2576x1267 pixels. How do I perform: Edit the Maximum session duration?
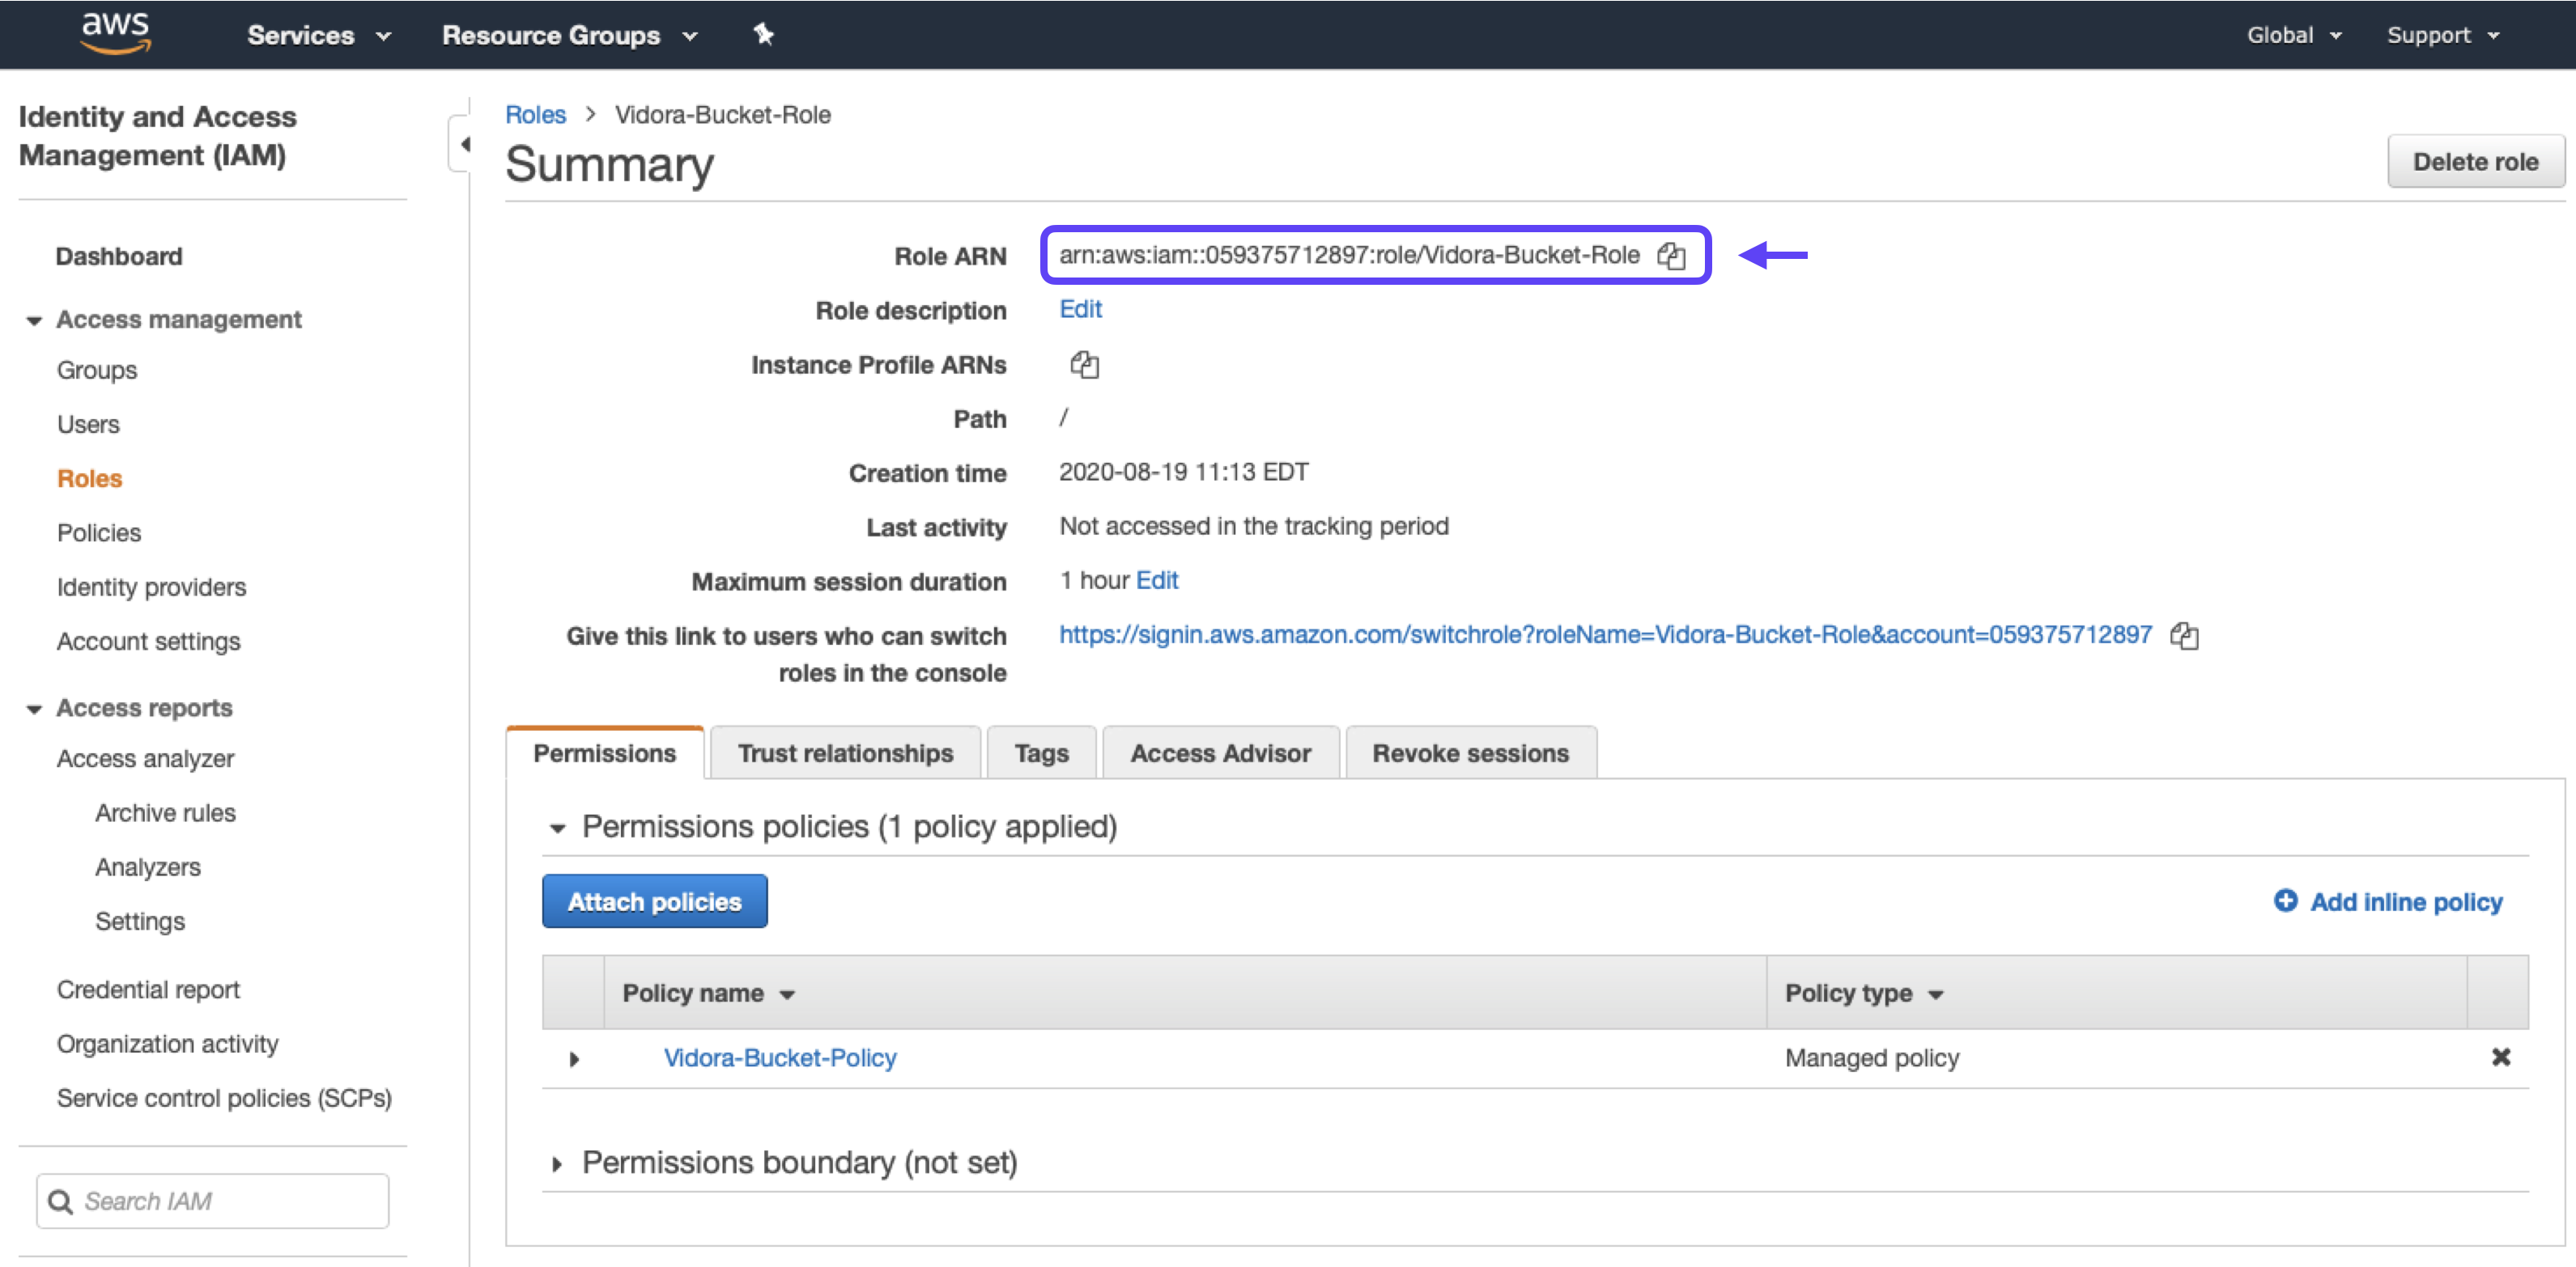(x=1157, y=581)
